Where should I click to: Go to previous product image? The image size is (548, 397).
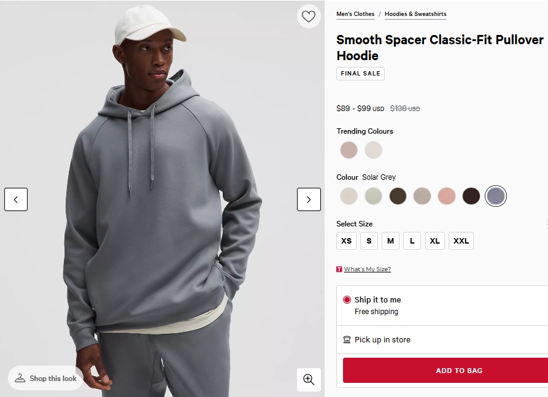16,199
